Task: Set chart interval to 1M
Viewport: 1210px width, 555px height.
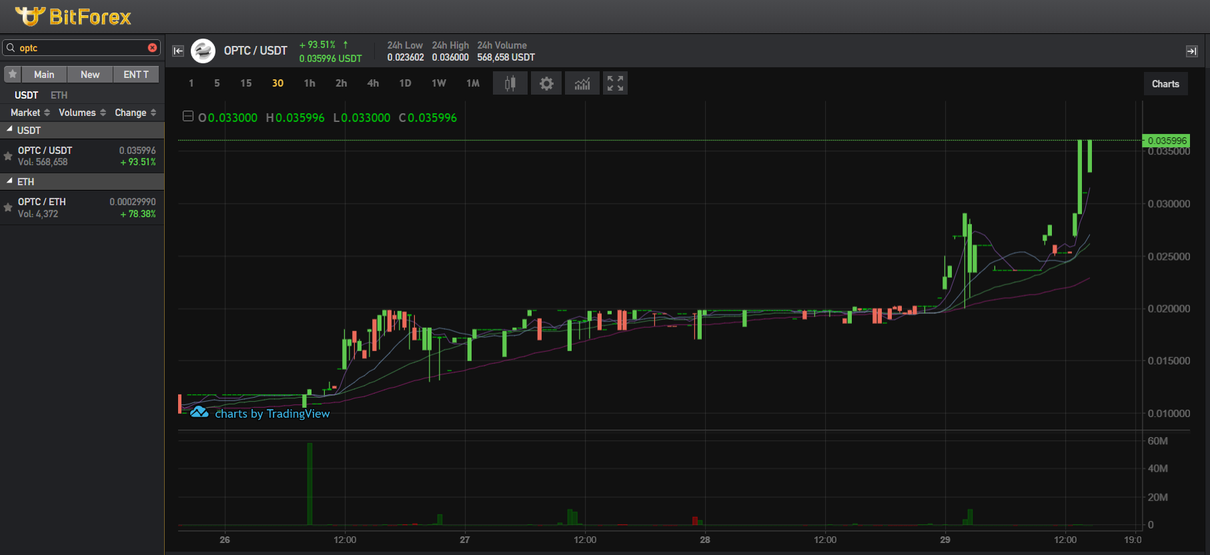Action: [473, 83]
